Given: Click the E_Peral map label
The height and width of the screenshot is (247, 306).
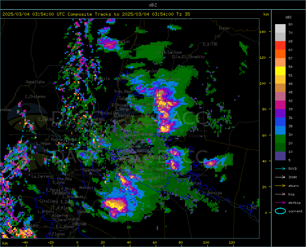Looking at the screenshot, I should click(x=53, y=190).
